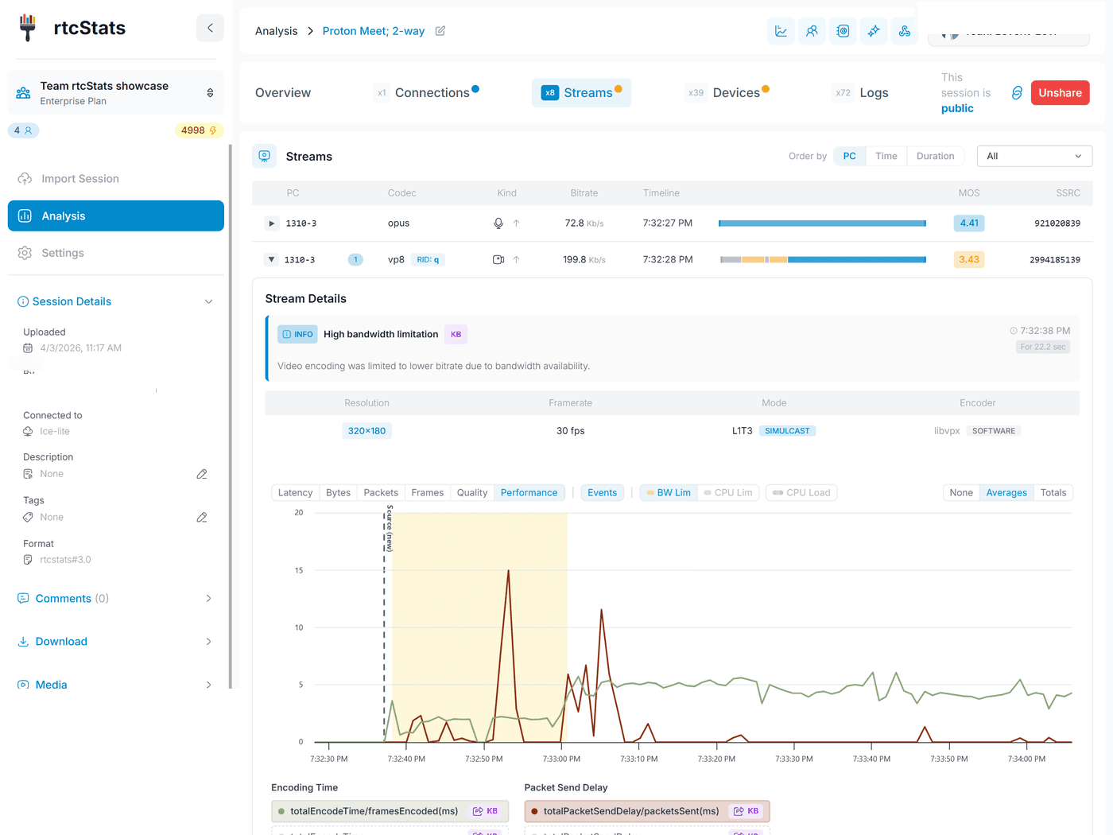This screenshot has width=1113, height=835.
Task: Expand the opus stream row
Action: click(272, 223)
